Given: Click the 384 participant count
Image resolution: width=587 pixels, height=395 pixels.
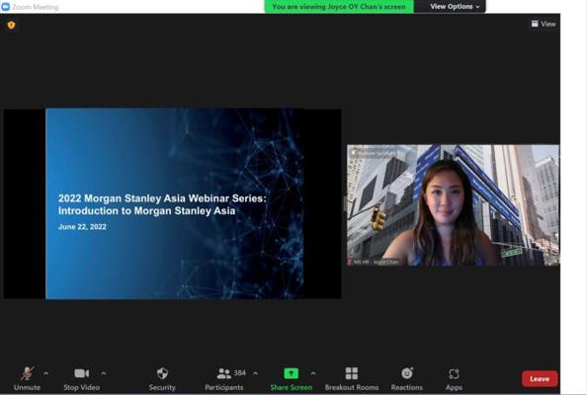Looking at the screenshot, I should tap(239, 373).
